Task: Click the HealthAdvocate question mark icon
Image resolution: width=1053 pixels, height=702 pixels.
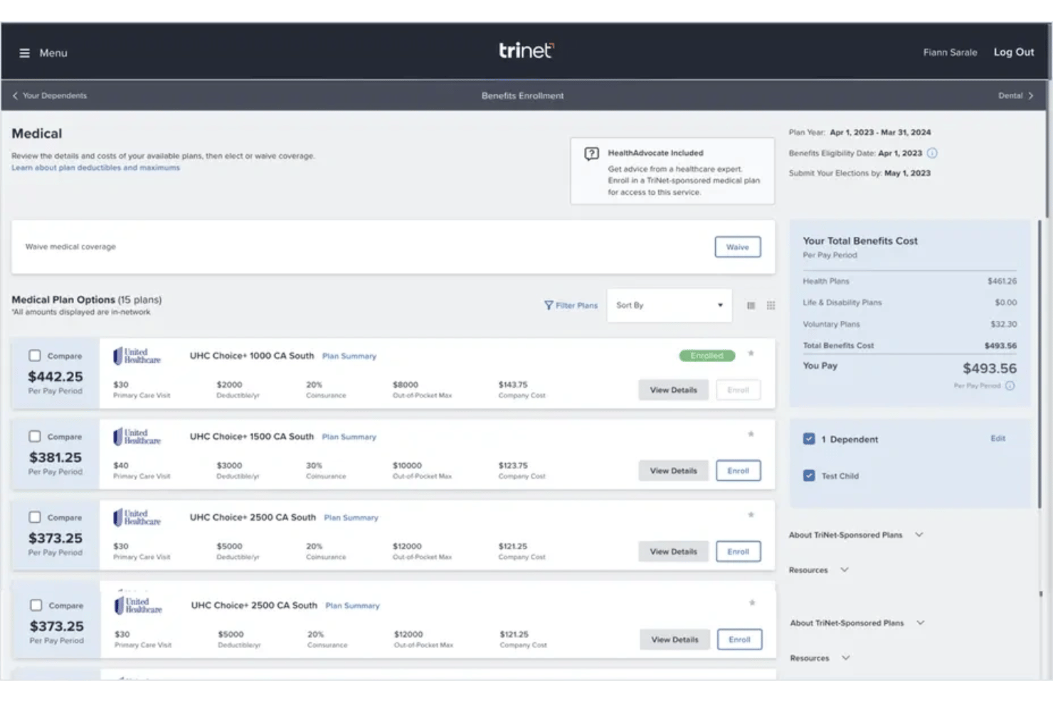Action: [591, 154]
